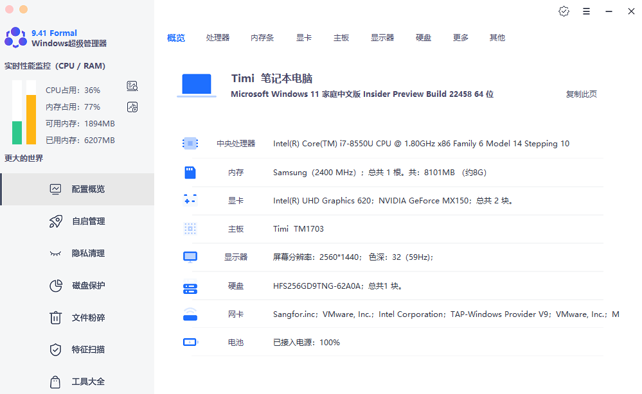Screen dimensions: 642x394
Task: Click the app logo next to 9.41 Formal
Action: 15,38
